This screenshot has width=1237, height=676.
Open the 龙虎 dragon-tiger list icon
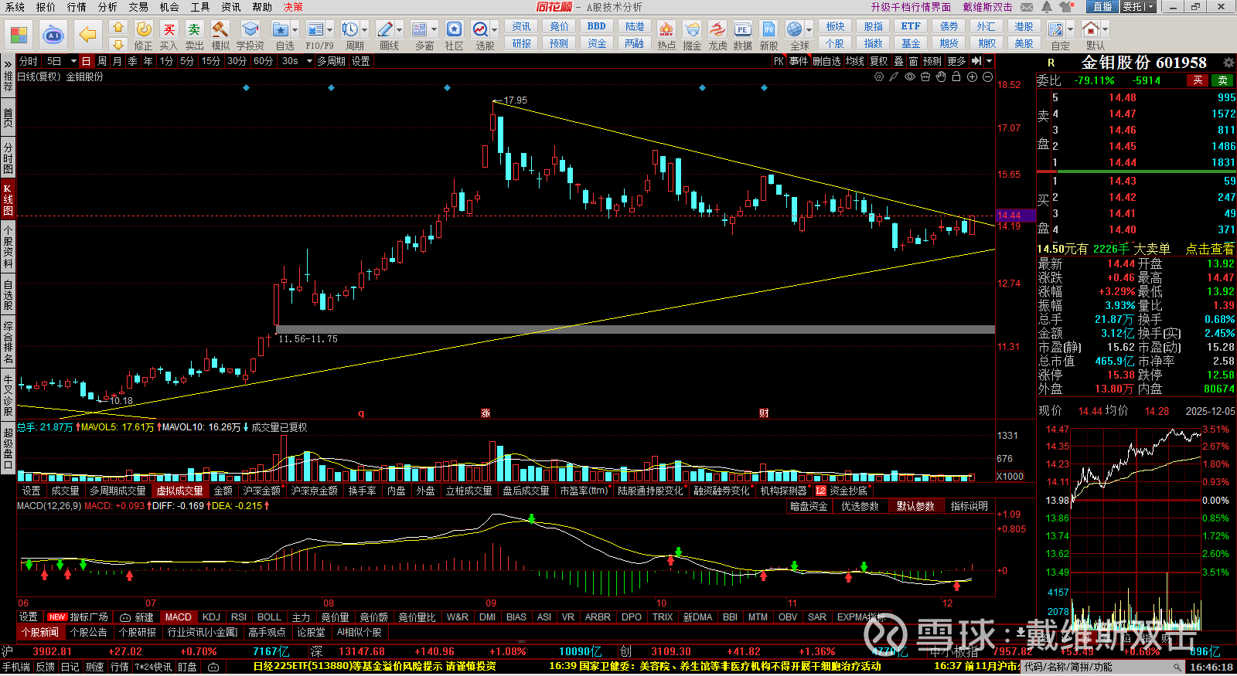click(x=717, y=30)
